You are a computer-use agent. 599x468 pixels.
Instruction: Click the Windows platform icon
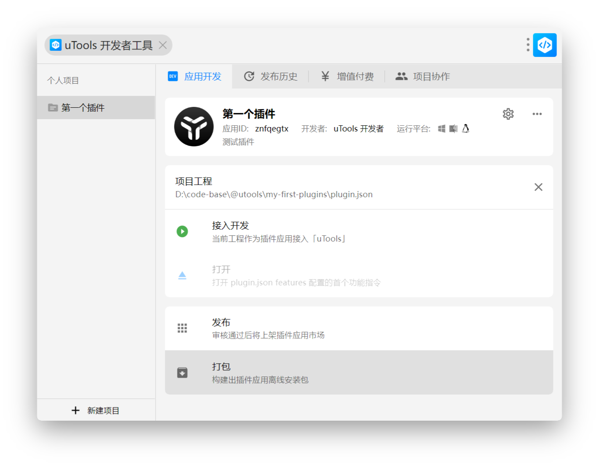point(441,128)
